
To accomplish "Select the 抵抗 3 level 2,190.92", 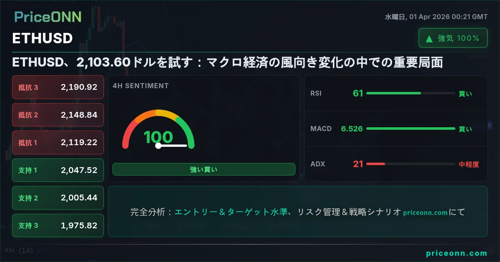I will click(x=58, y=87).
